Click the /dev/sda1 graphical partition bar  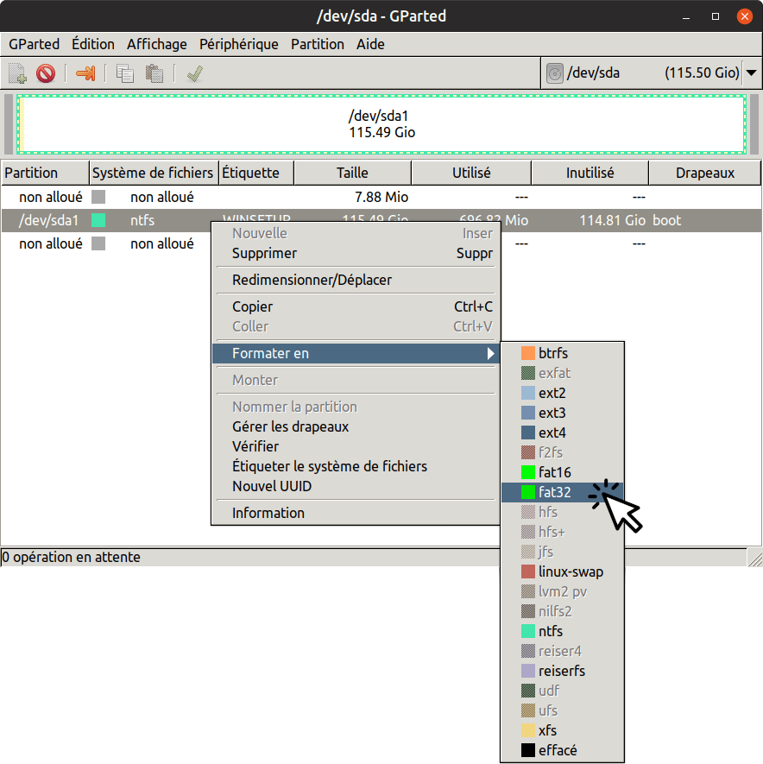click(x=381, y=124)
